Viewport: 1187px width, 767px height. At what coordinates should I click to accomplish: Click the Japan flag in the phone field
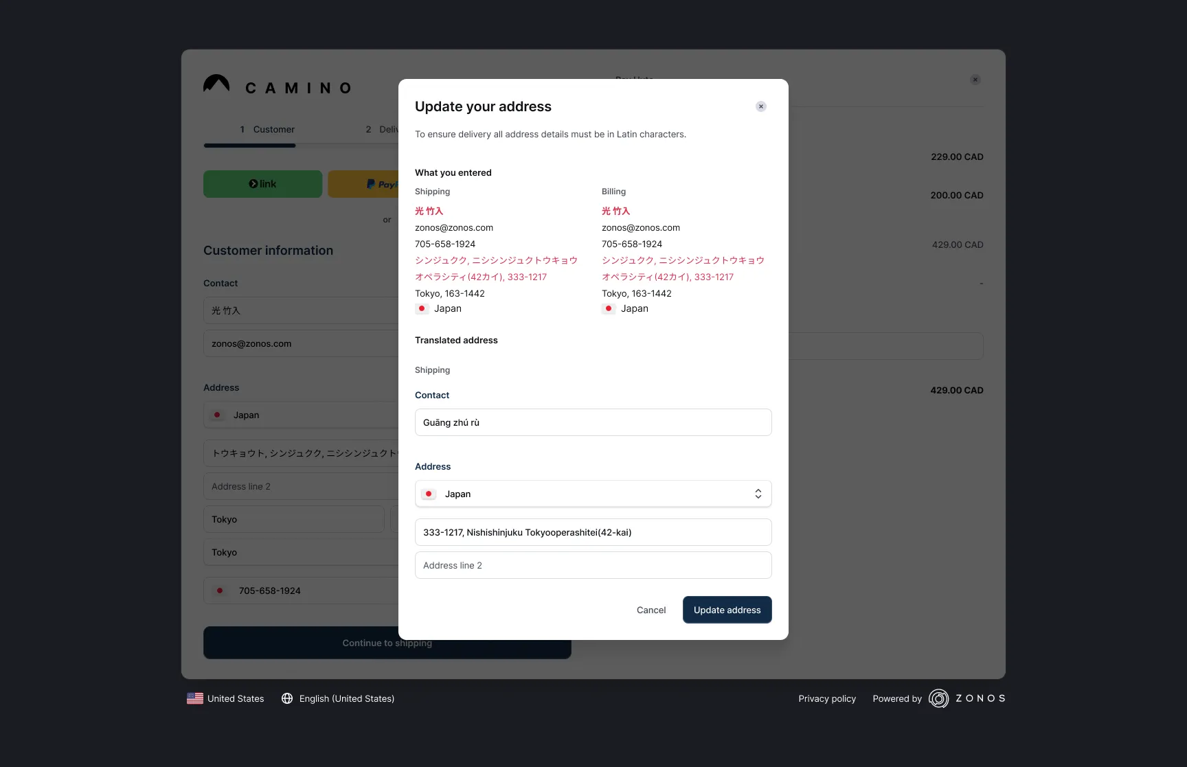tap(221, 591)
